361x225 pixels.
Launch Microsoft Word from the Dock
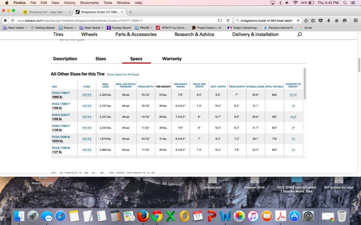pos(225,216)
